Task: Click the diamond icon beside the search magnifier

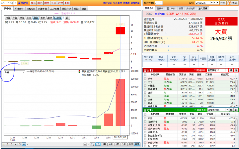Action: pos(15,3)
